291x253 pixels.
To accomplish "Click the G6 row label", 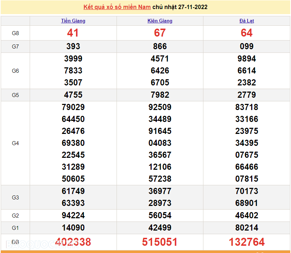I will [15, 71].
